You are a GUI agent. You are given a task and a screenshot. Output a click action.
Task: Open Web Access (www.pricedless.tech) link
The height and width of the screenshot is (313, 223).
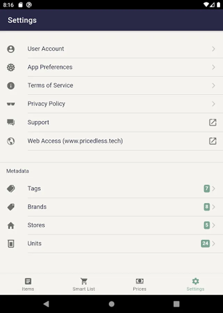tap(75, 141)
